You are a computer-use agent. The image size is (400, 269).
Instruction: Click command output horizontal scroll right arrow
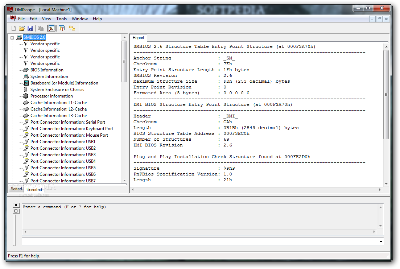374,232
